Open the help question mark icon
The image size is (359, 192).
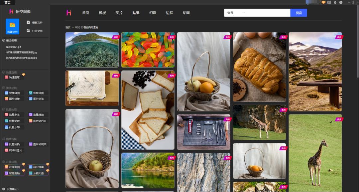341,2
